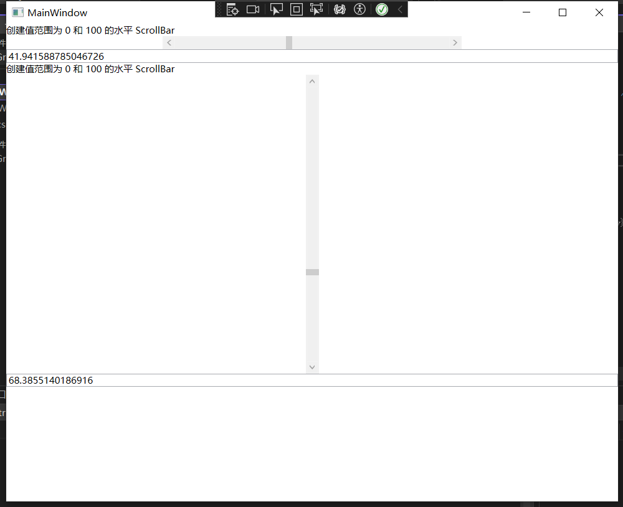This screenshot has height=507, width=623.
Task: Activate Select Element pointer tool
Action: pyautogui.click(x=276, y=9)
